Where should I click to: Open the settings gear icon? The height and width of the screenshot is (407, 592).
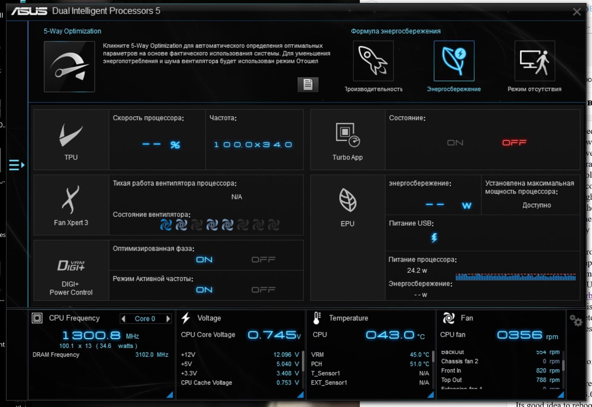tap(576, 320)
